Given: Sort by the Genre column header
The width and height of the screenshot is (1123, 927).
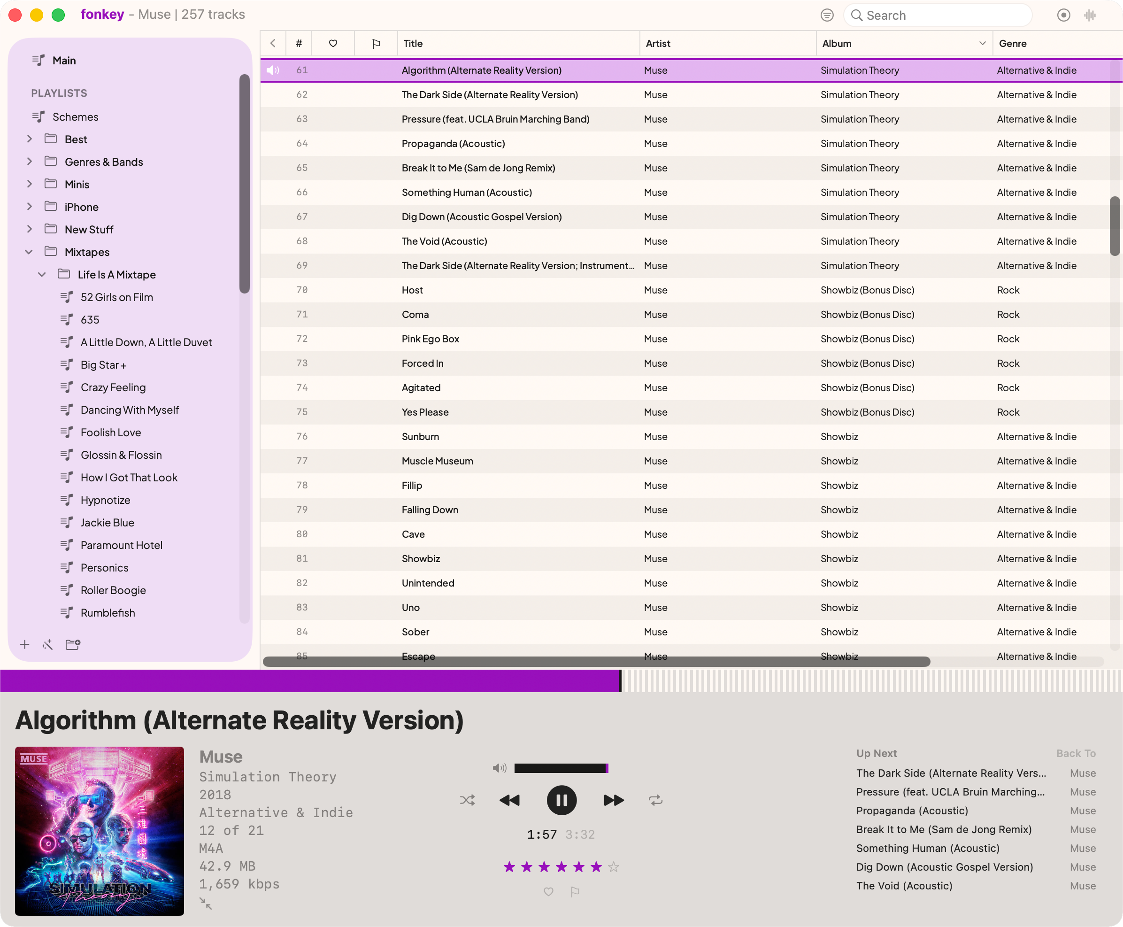Looking at the screenshot, I should (1057, 43).
